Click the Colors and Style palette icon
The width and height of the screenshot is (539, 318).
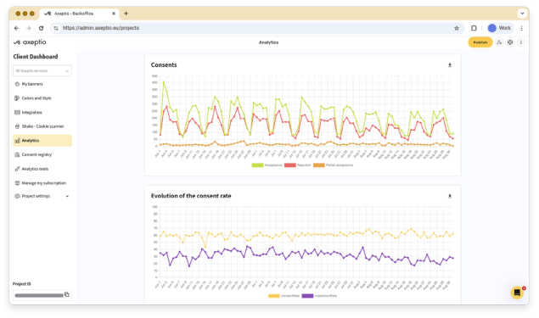(x=17, y=98)
